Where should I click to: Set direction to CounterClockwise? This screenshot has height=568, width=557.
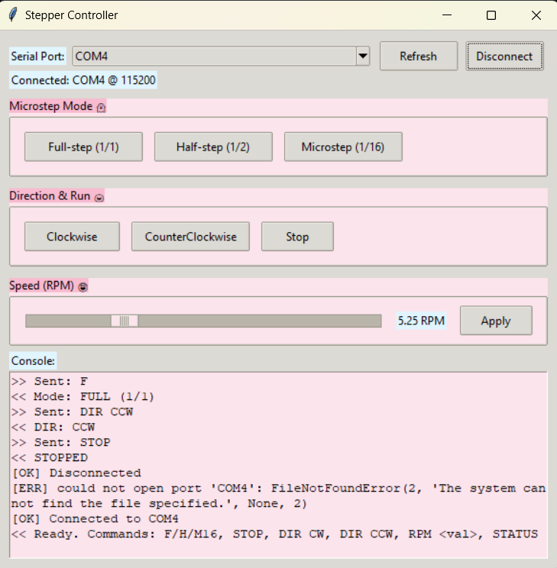191,237
